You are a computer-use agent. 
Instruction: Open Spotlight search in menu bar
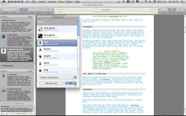[x=182, y=2]
